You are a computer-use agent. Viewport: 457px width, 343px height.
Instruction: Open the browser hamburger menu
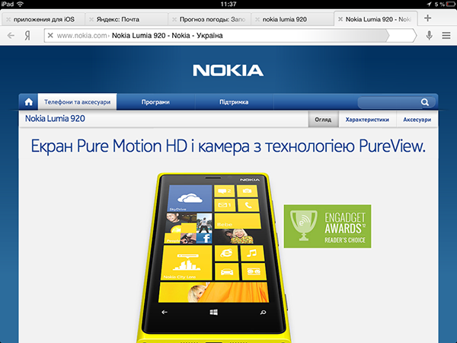446,36
